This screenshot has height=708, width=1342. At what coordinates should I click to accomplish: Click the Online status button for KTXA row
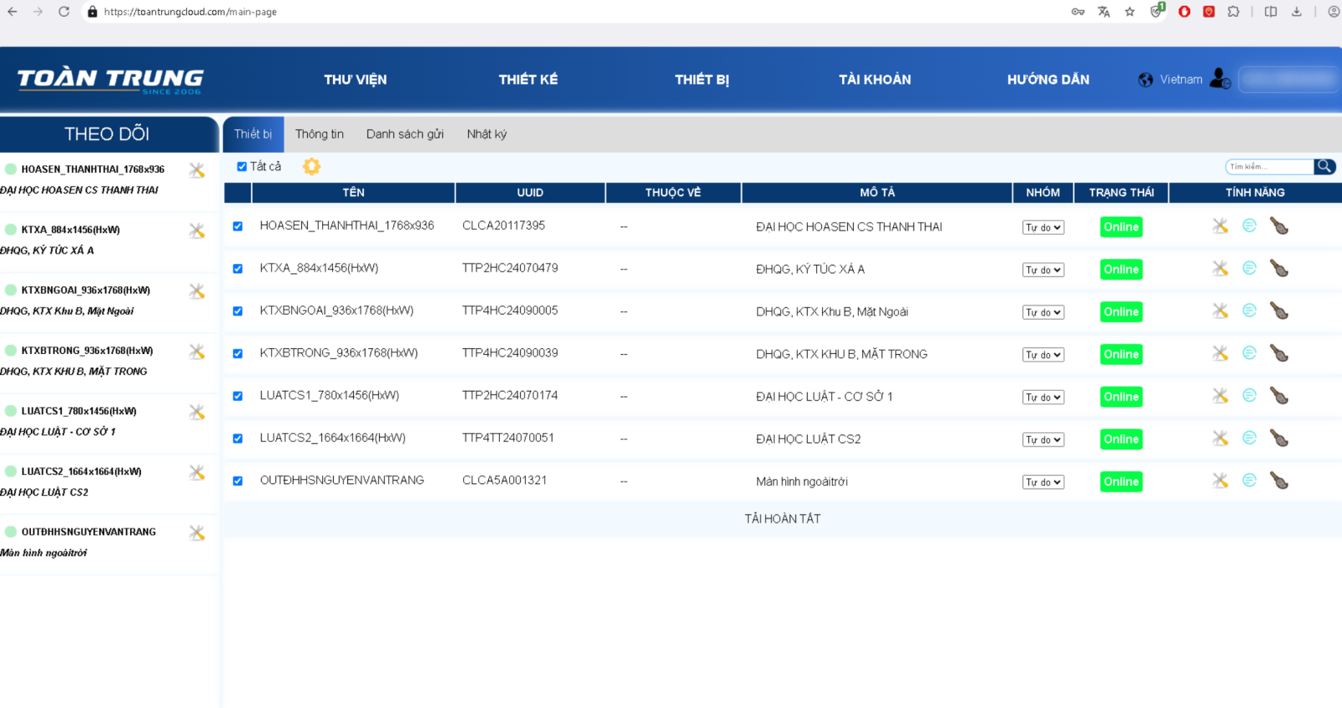1121,269
